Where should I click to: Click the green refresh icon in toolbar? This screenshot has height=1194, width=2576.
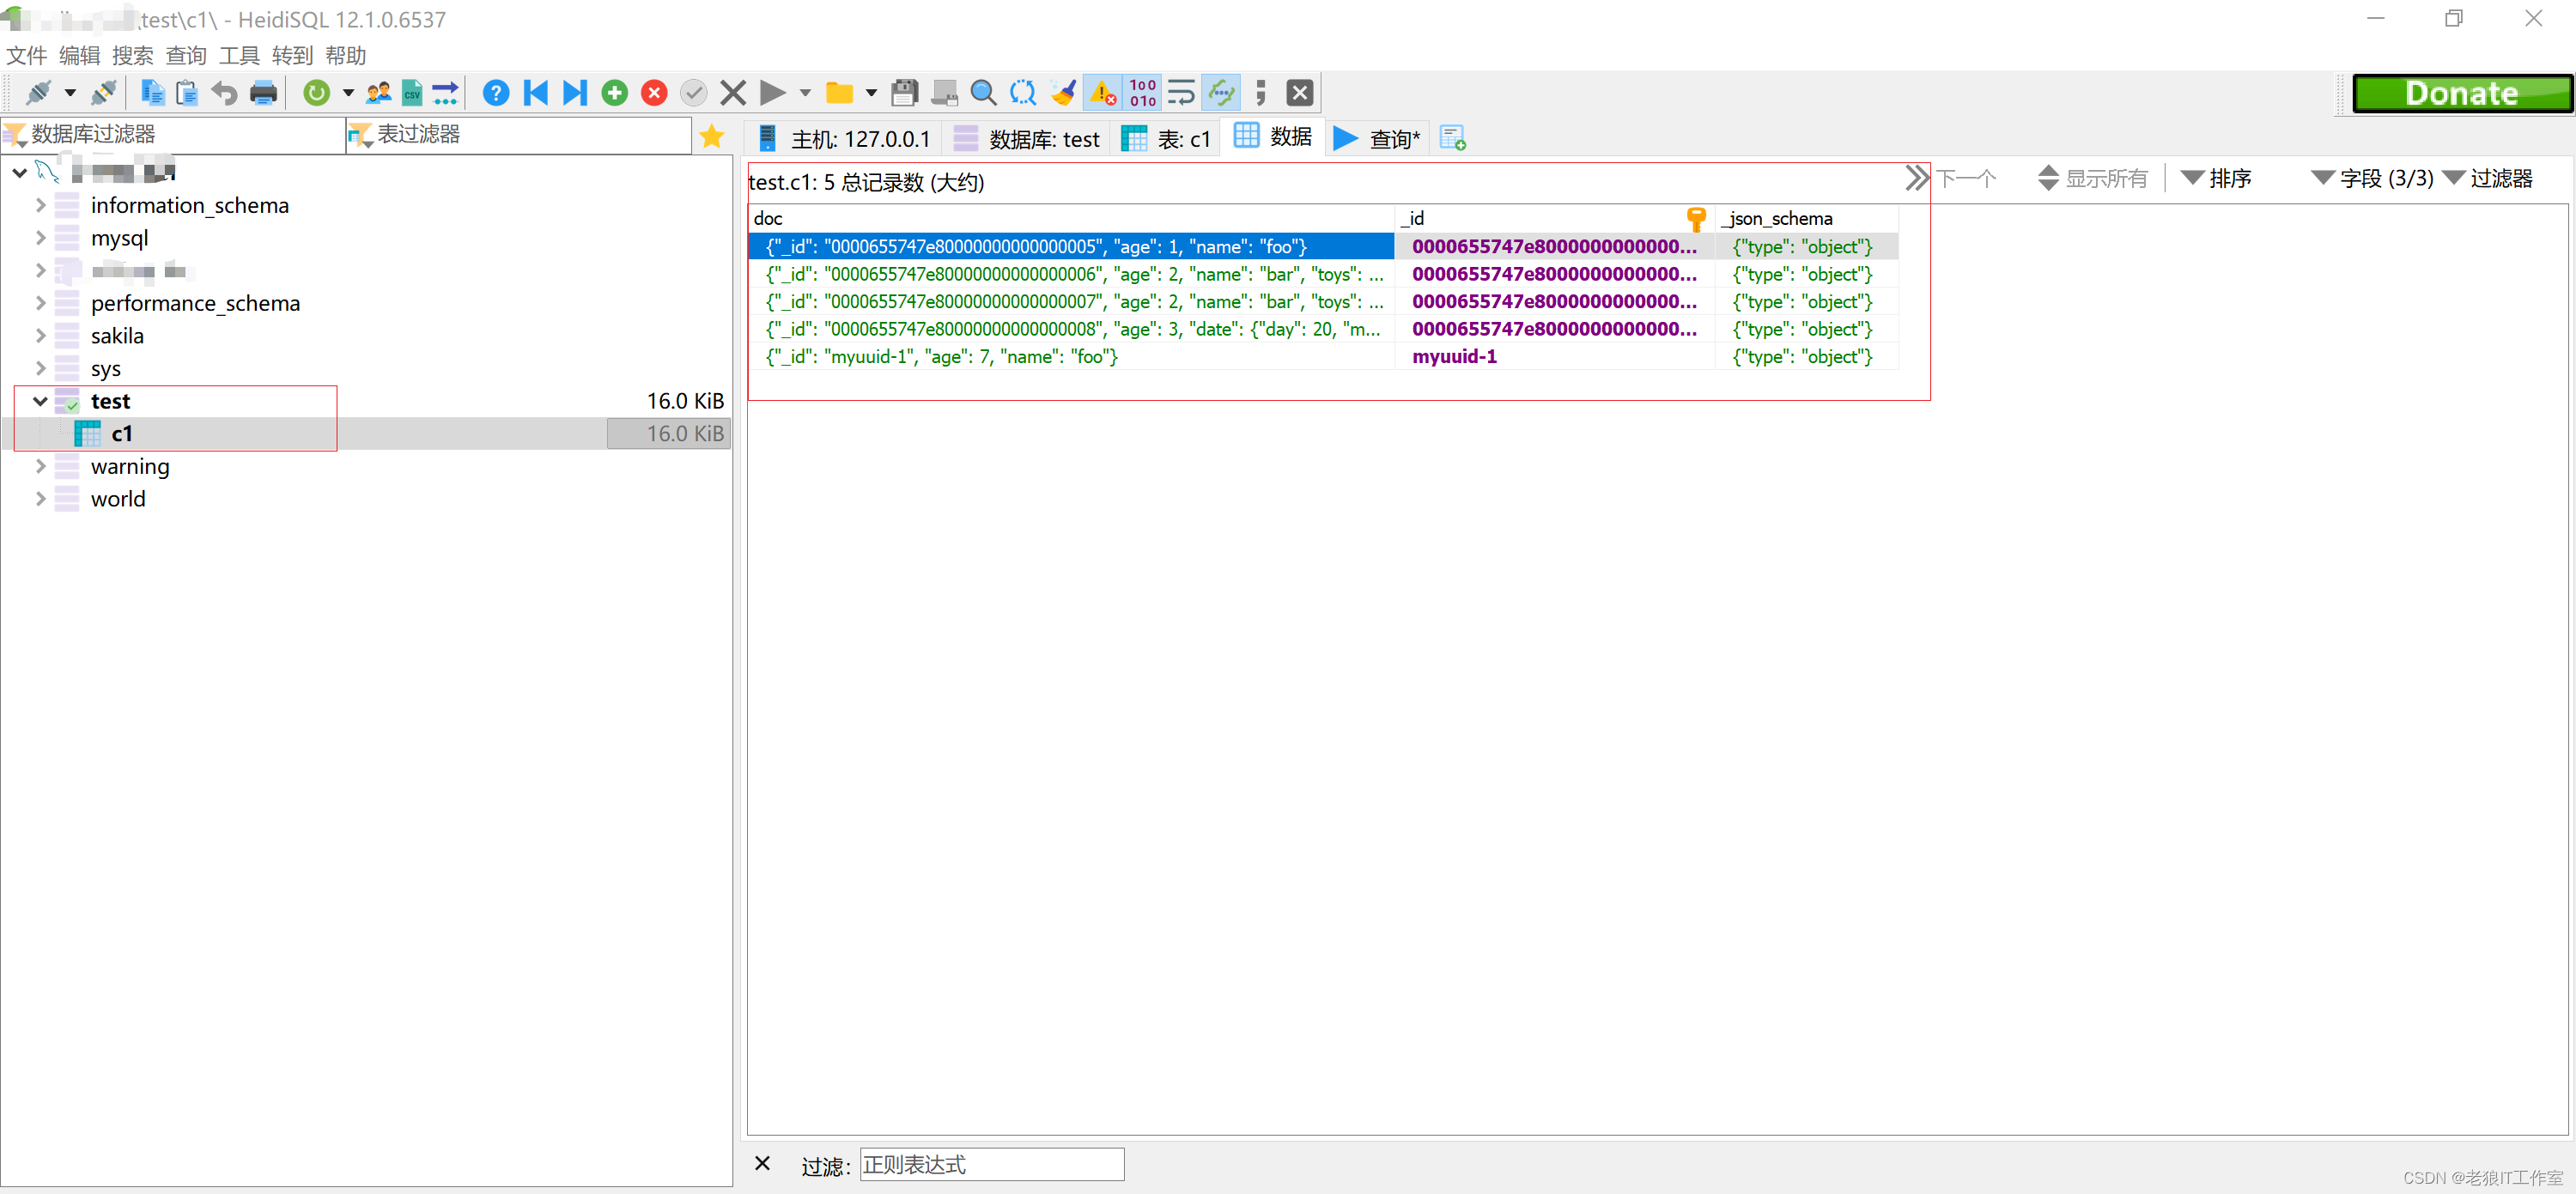click(x=316, y=93)
